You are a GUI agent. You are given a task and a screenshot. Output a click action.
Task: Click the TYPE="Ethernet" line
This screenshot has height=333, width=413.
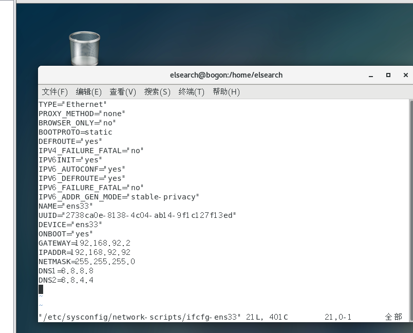(73, 104)
